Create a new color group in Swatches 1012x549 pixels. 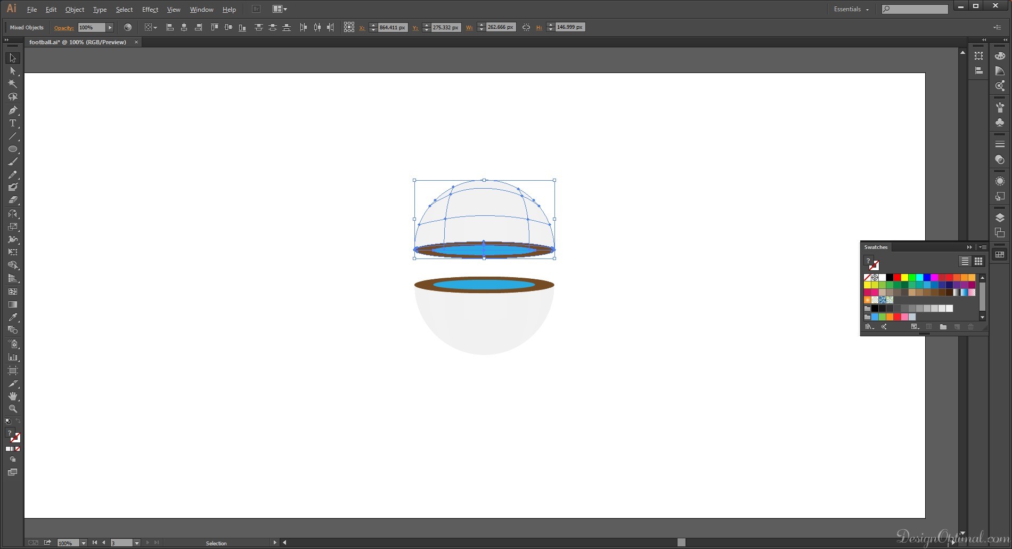tap(943, 327)
